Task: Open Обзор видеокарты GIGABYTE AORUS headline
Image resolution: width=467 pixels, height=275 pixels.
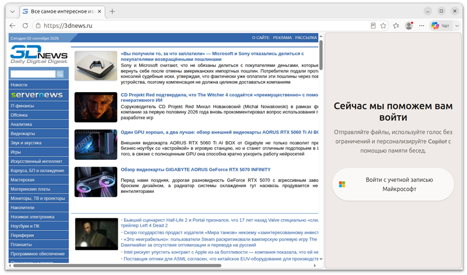Action: (x=196, y=170)
